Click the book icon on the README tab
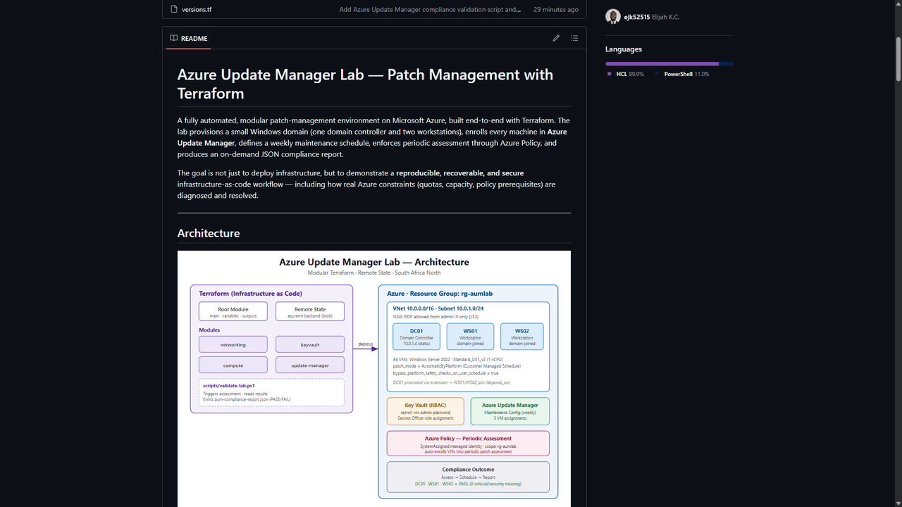The width and height of the screenshot is (902, 507). point(173,38)
